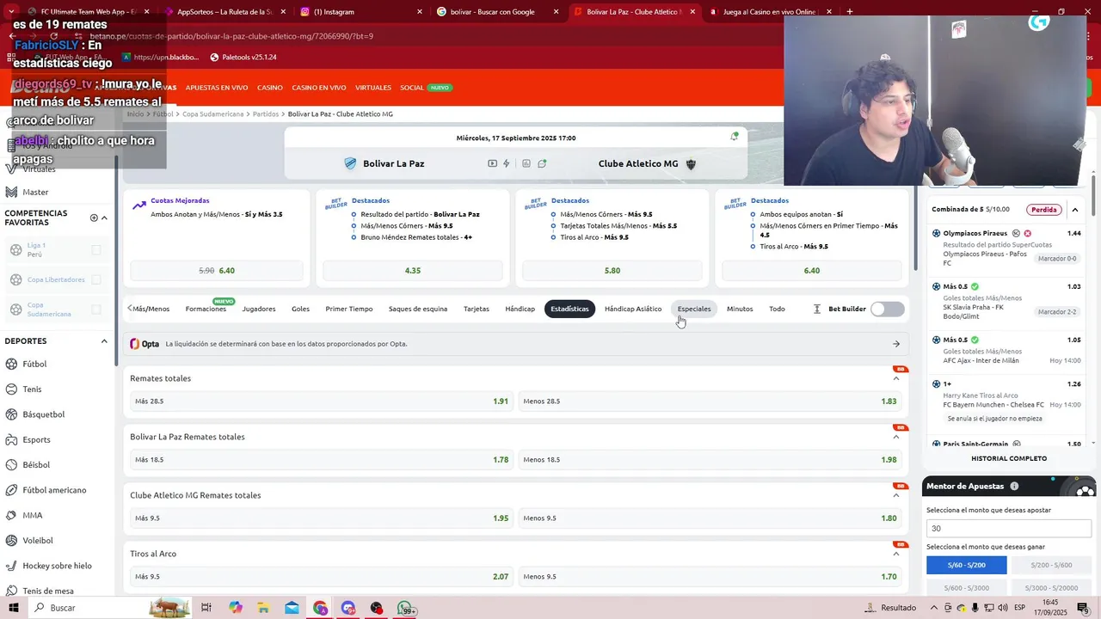Click the Bet Builder compress icon beside toggle

[x=817, y=309]
